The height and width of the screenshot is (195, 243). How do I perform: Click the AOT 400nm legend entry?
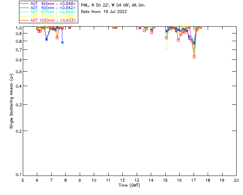tap(48, 3)
